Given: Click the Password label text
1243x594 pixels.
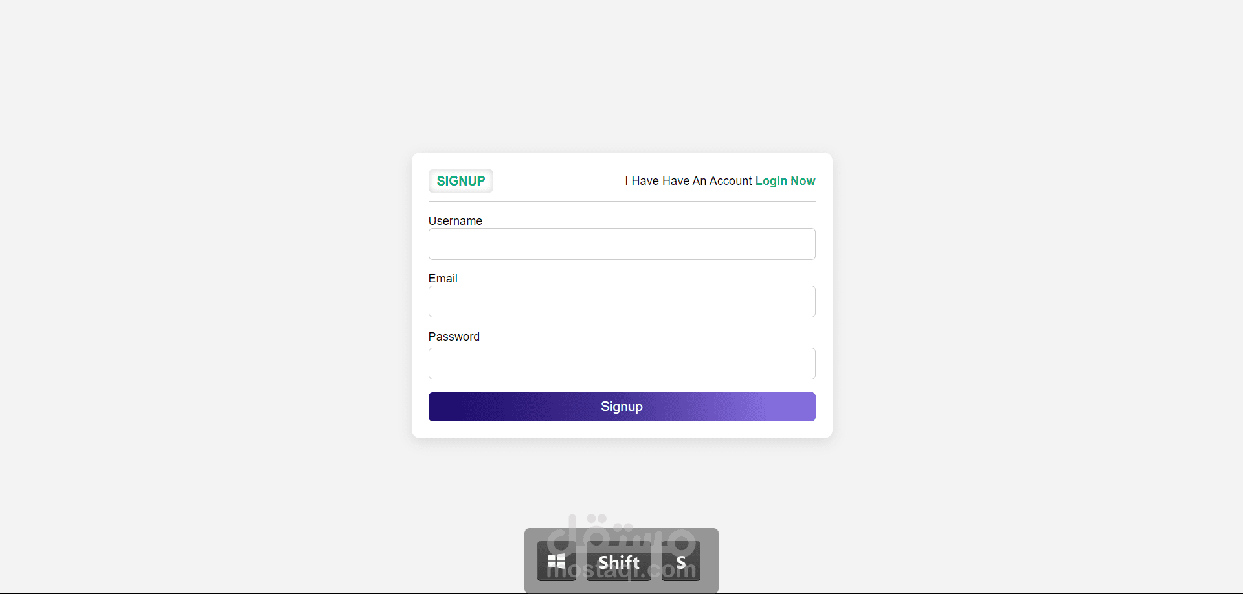Looking at the screenshot, I should pos(454,337).
